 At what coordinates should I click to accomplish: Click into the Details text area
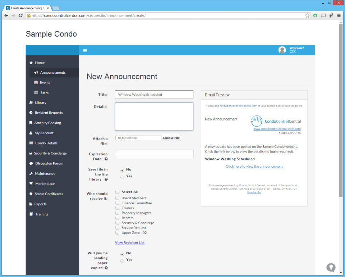(x=154, y=117)
